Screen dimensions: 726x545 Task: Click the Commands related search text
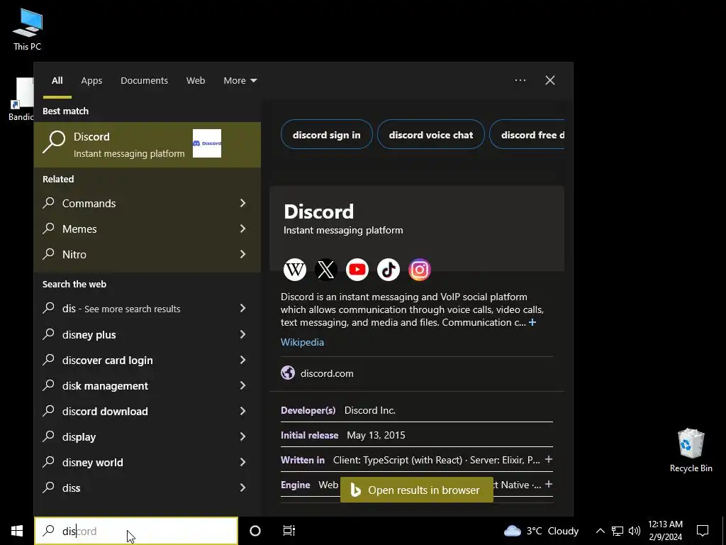pos(89,203)
